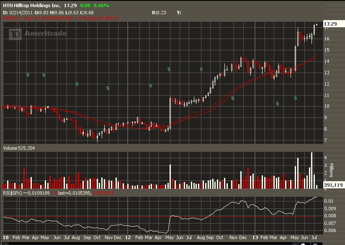Image resolution: width=345 pixels, height=245 pixels.
Task: Select the dollar marker below the November 2012 candles
Action: [x=232, y=98]
